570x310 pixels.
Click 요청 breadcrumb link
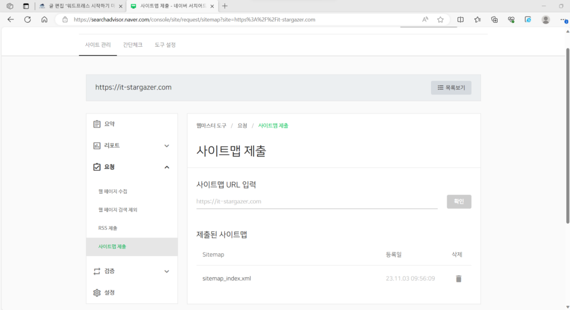(242, 126)
